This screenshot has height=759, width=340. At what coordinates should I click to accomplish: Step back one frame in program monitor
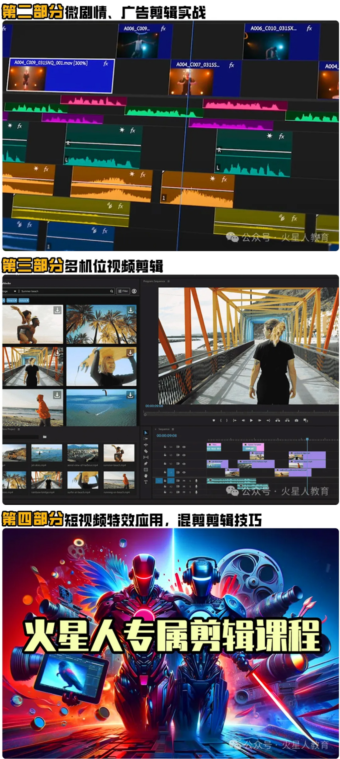(243, 420)
